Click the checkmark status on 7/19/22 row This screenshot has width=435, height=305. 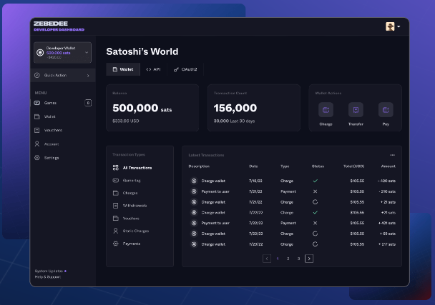point(315,181)
